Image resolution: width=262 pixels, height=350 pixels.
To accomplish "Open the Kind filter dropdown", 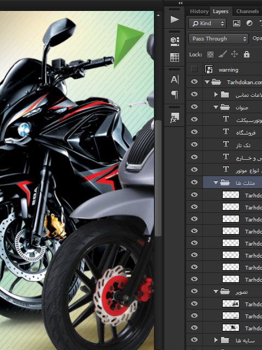I will pos(207,23).
